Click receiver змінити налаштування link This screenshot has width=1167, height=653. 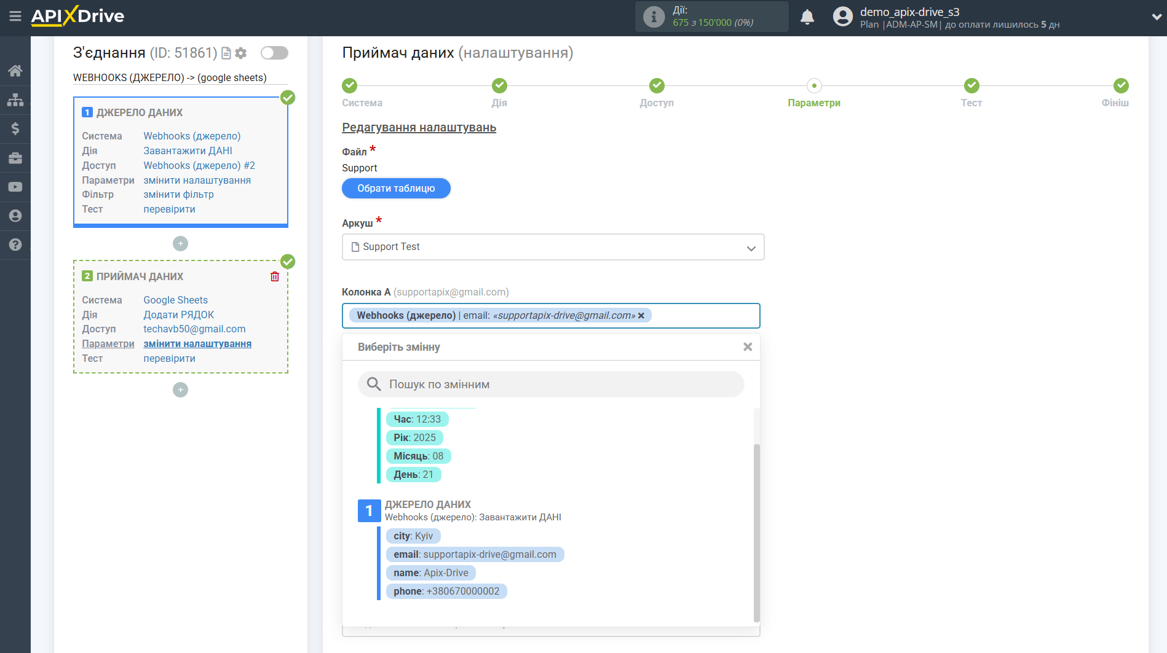tap(197, 344)
